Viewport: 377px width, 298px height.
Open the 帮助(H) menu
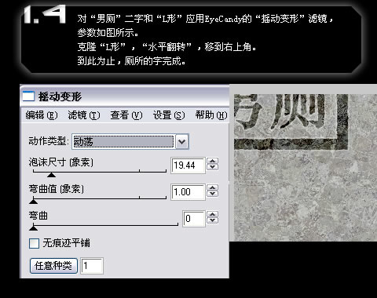(x=211, y=115)
